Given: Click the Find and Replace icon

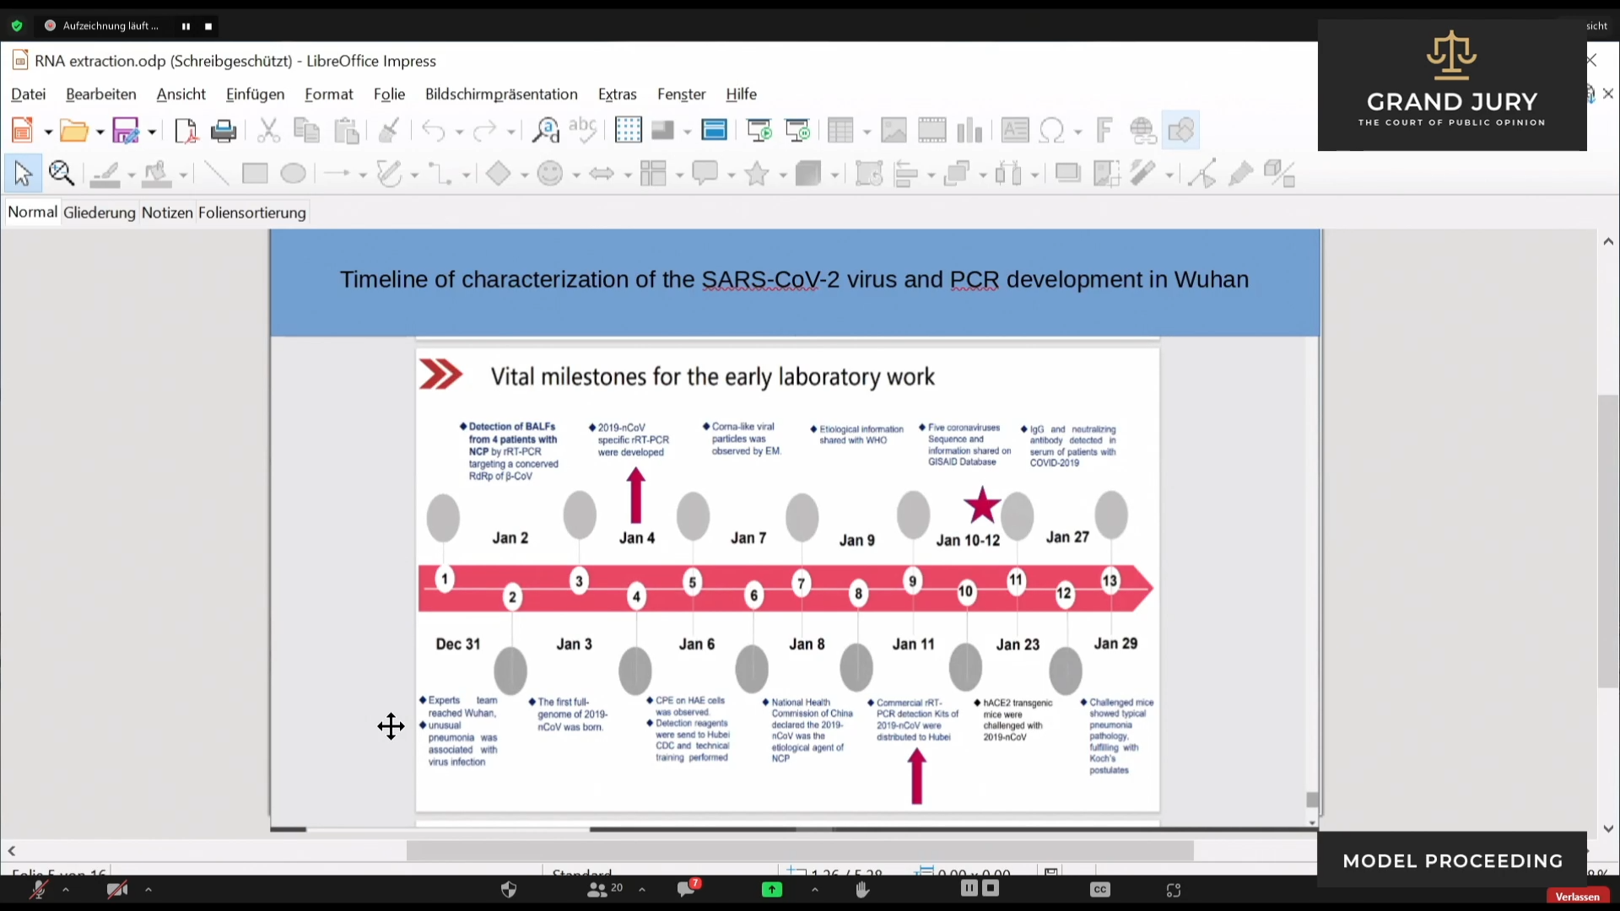Looking at the screenshot, I should [545, 131].
